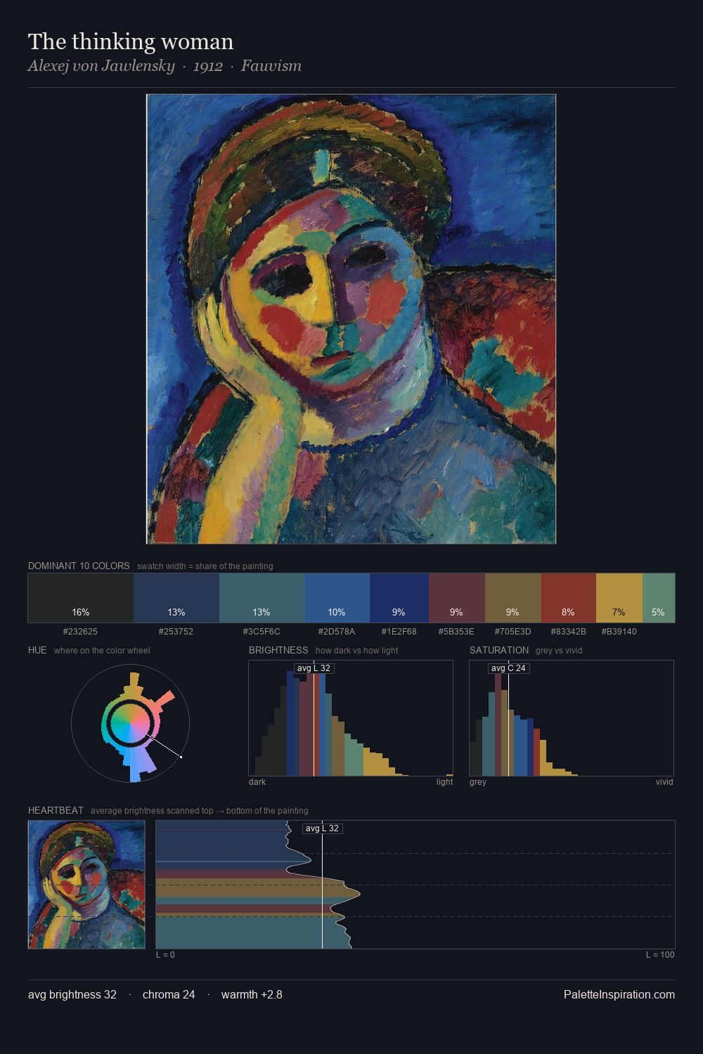
Task: Click the deep indigo 9% swatch
Action: click(x=399, y=598)
